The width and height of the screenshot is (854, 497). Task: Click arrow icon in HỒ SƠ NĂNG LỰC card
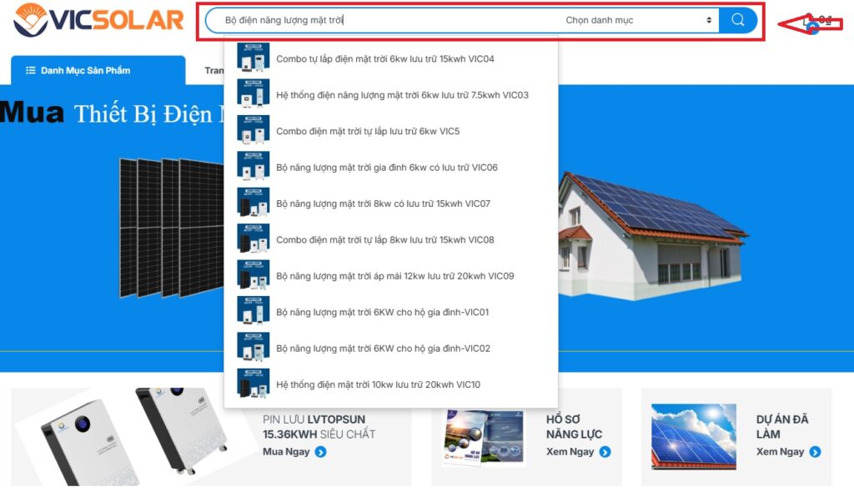(605, 452)
